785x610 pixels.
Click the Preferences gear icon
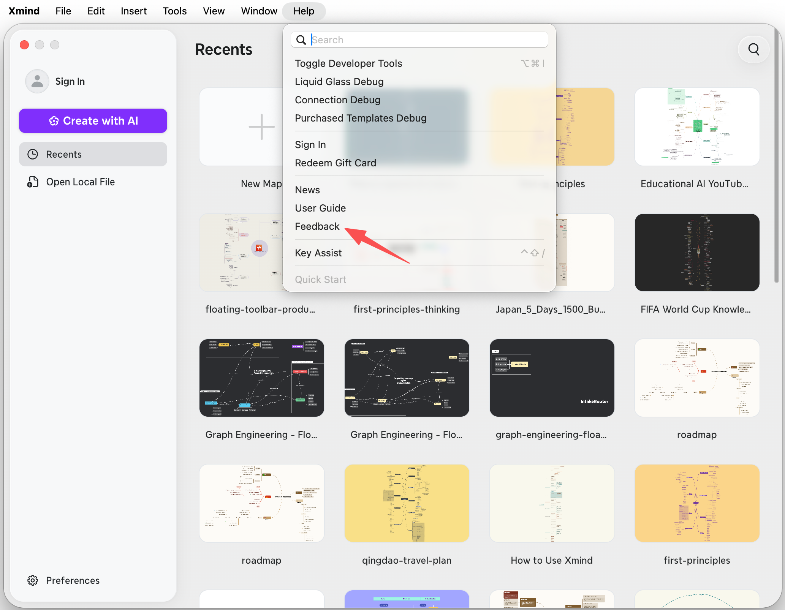[33, 580]
